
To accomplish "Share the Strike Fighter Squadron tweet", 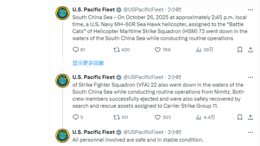I will (x=250, y=117).
